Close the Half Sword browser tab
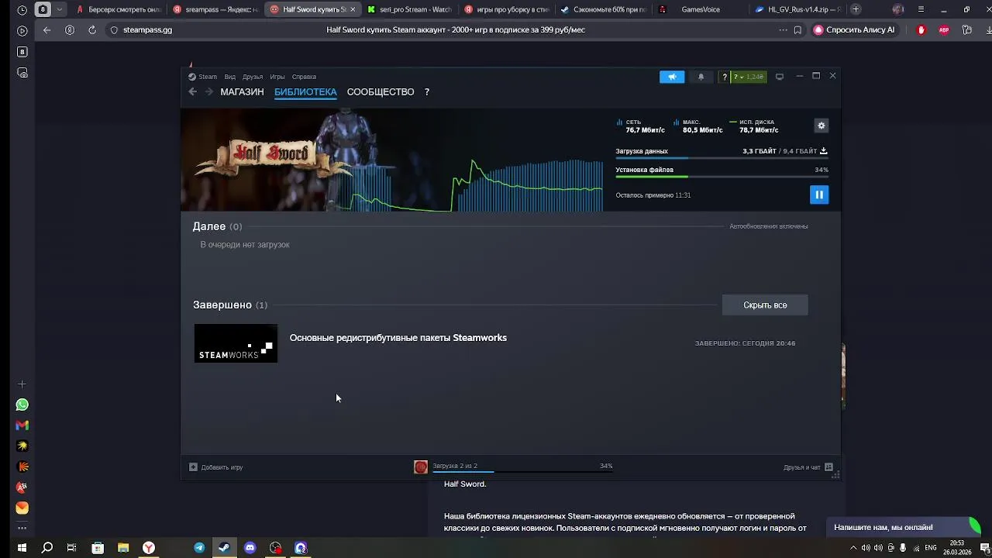The image size is (992, 558). click(353, 9)
